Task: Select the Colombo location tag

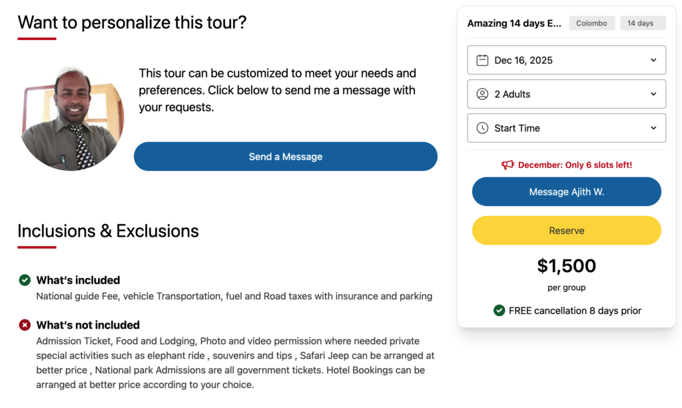Action: pyautogui.click(x=591, y=23)
